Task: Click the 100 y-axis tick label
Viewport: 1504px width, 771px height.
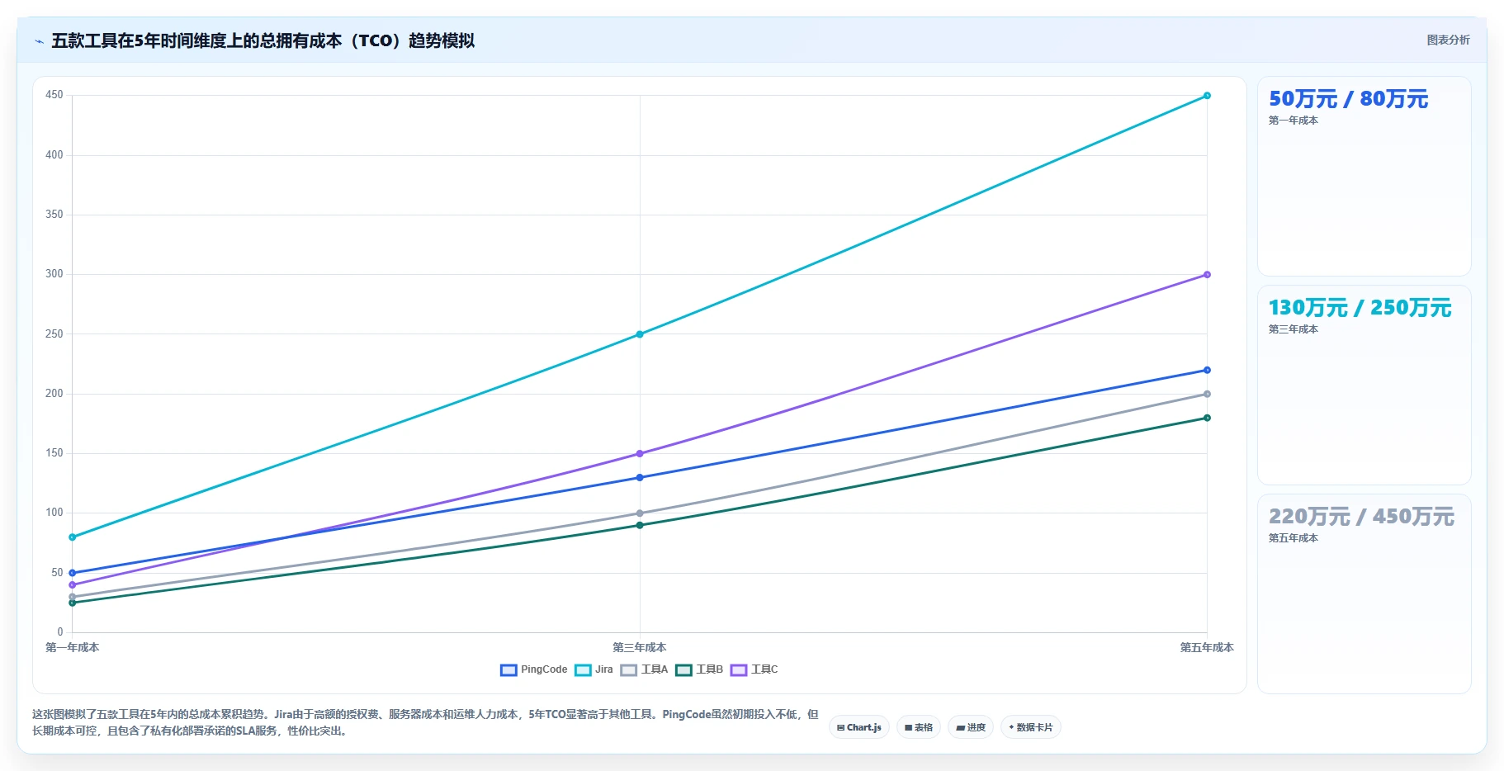Action: [x=54, y=513]
